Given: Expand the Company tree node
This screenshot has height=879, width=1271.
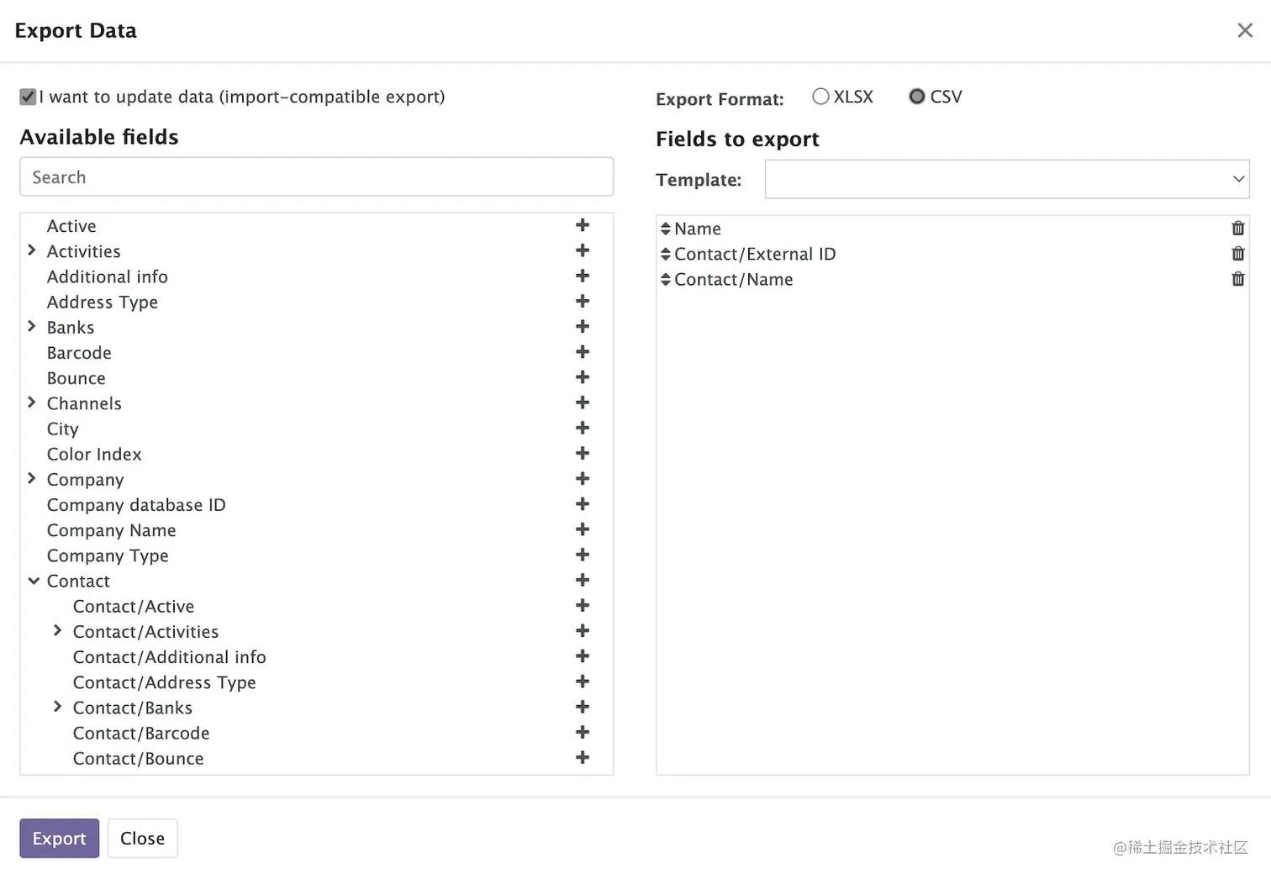Looking at the screenshot, I should tap(32, 478).
